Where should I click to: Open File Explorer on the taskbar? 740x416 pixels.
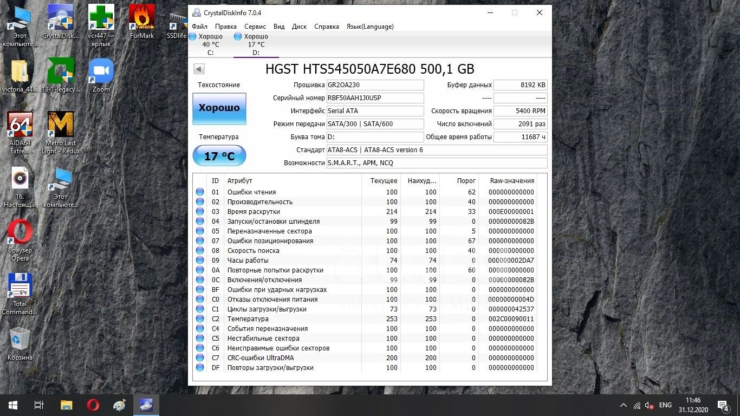[x=66, y=405]
